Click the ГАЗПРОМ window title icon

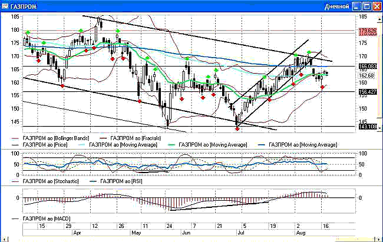tap(5, 6)
